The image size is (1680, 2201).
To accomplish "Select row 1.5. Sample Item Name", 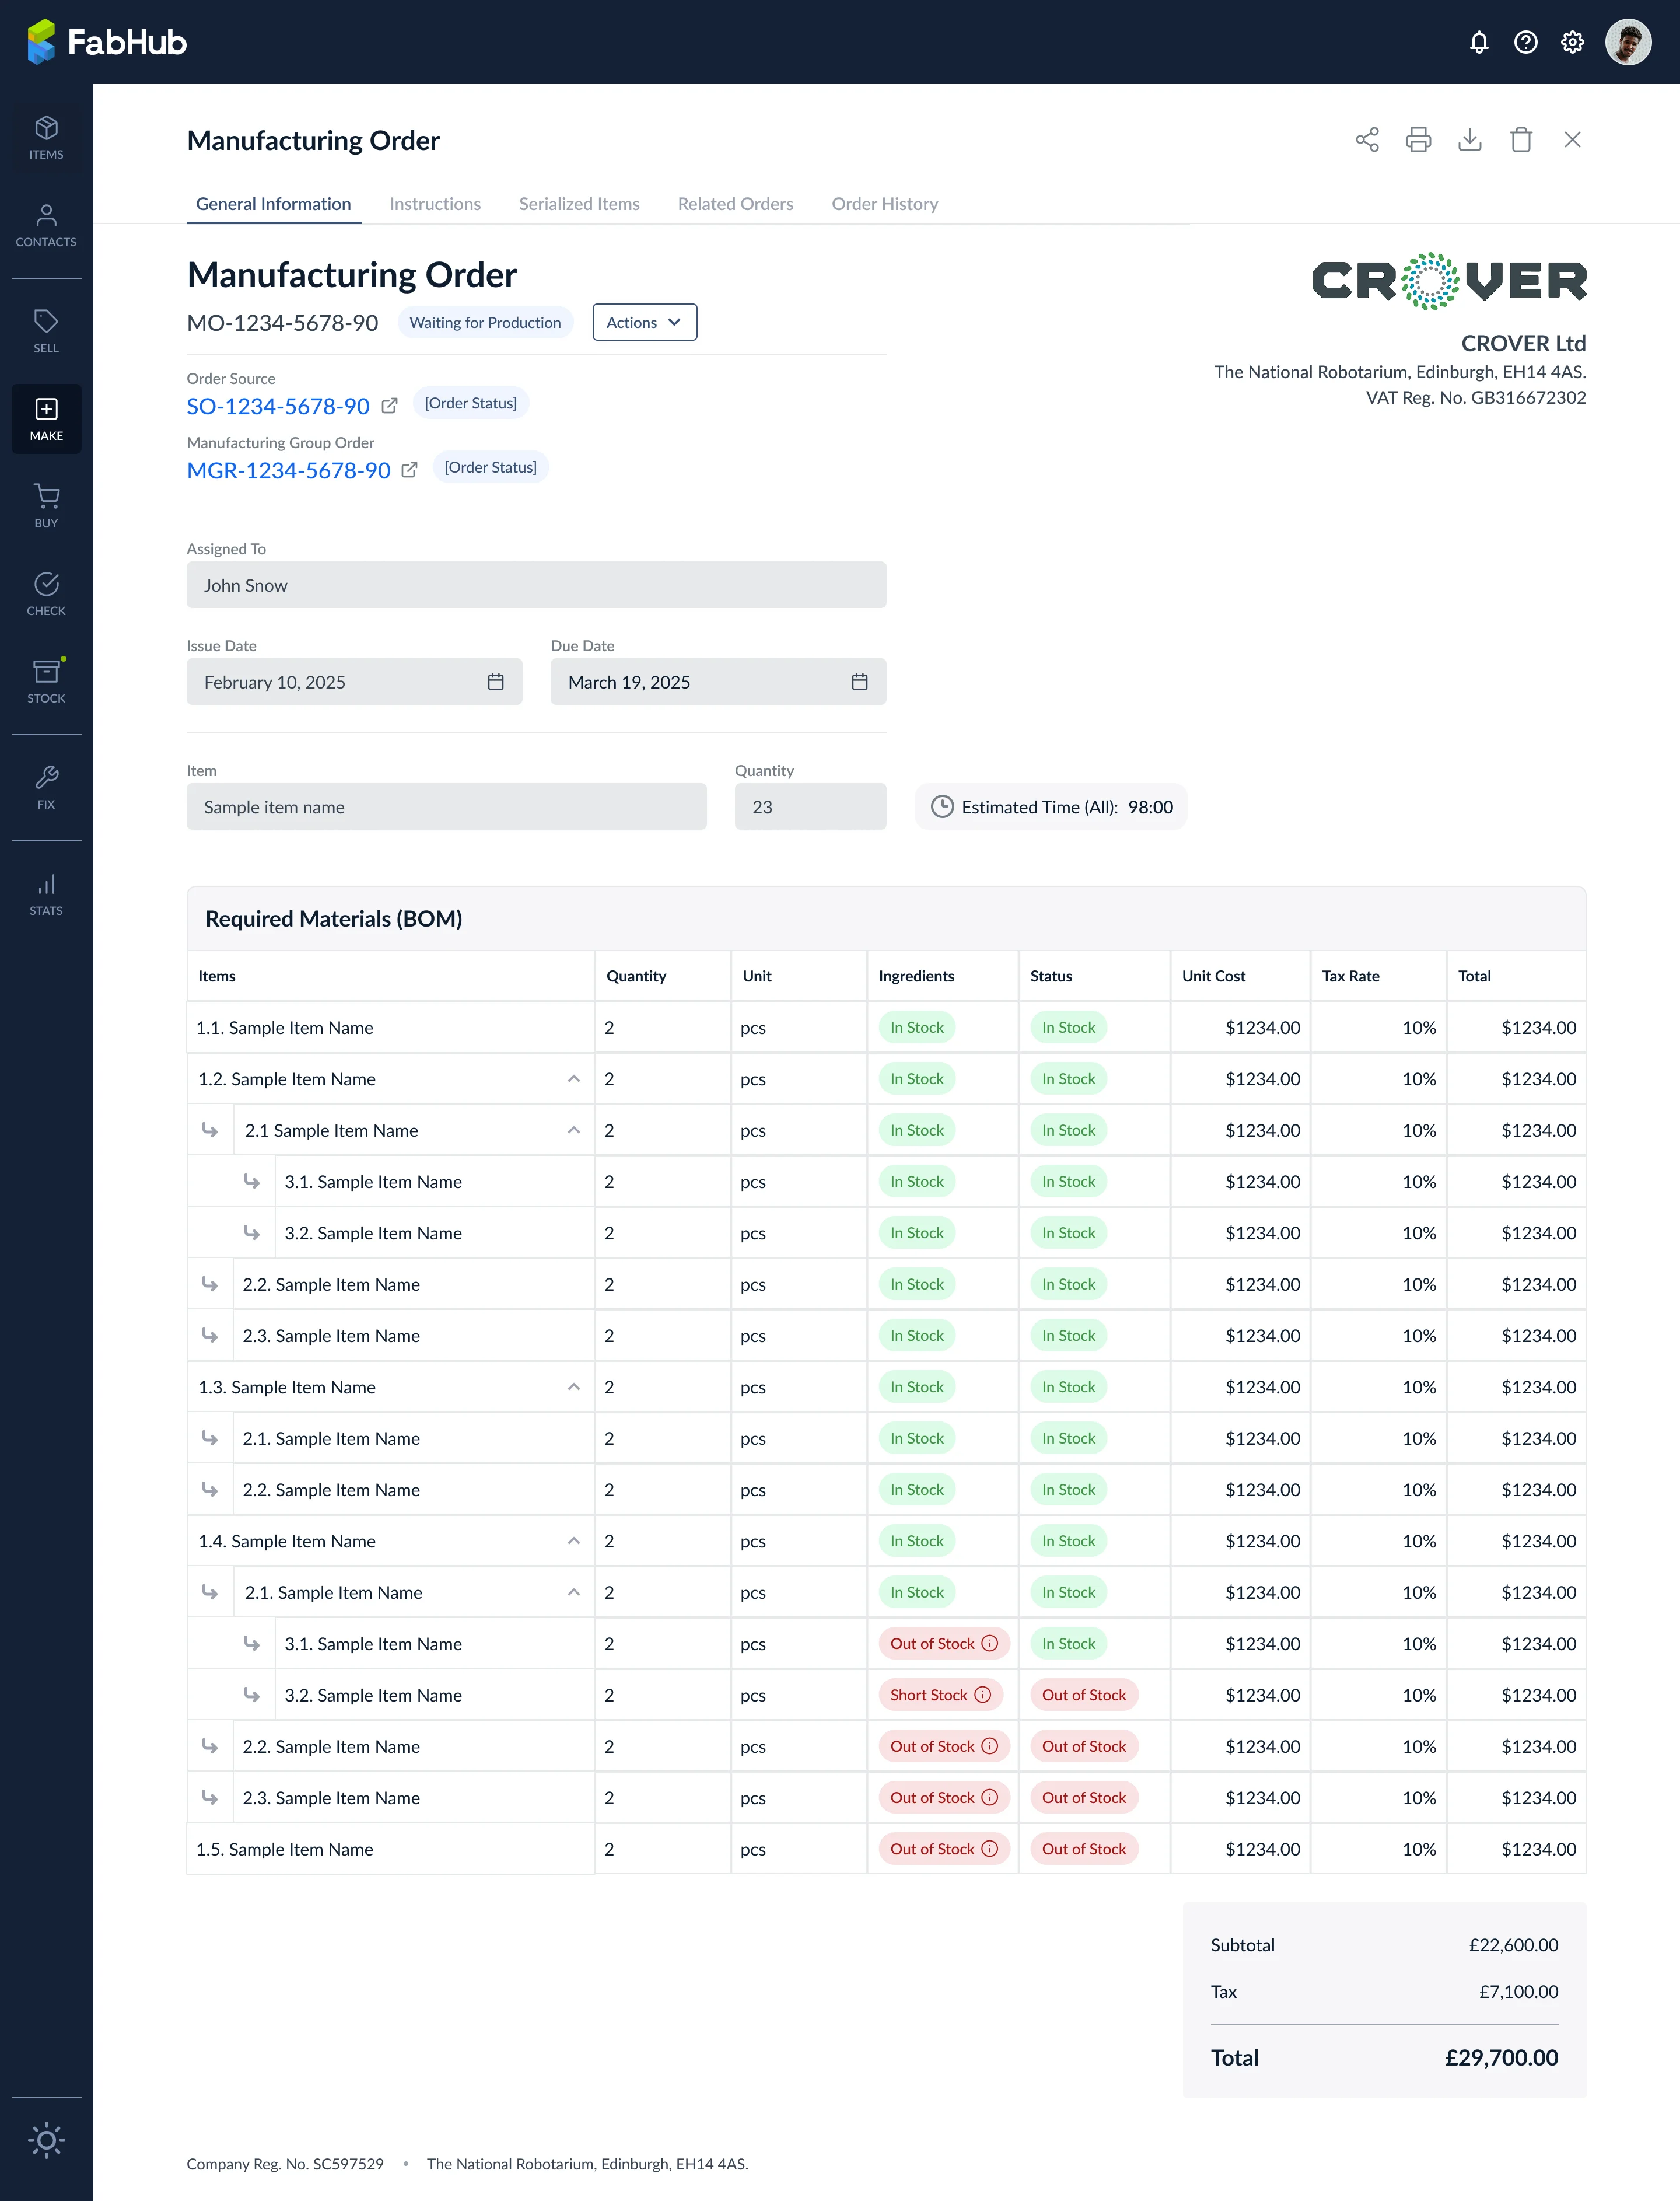I will coord(886,1849).
